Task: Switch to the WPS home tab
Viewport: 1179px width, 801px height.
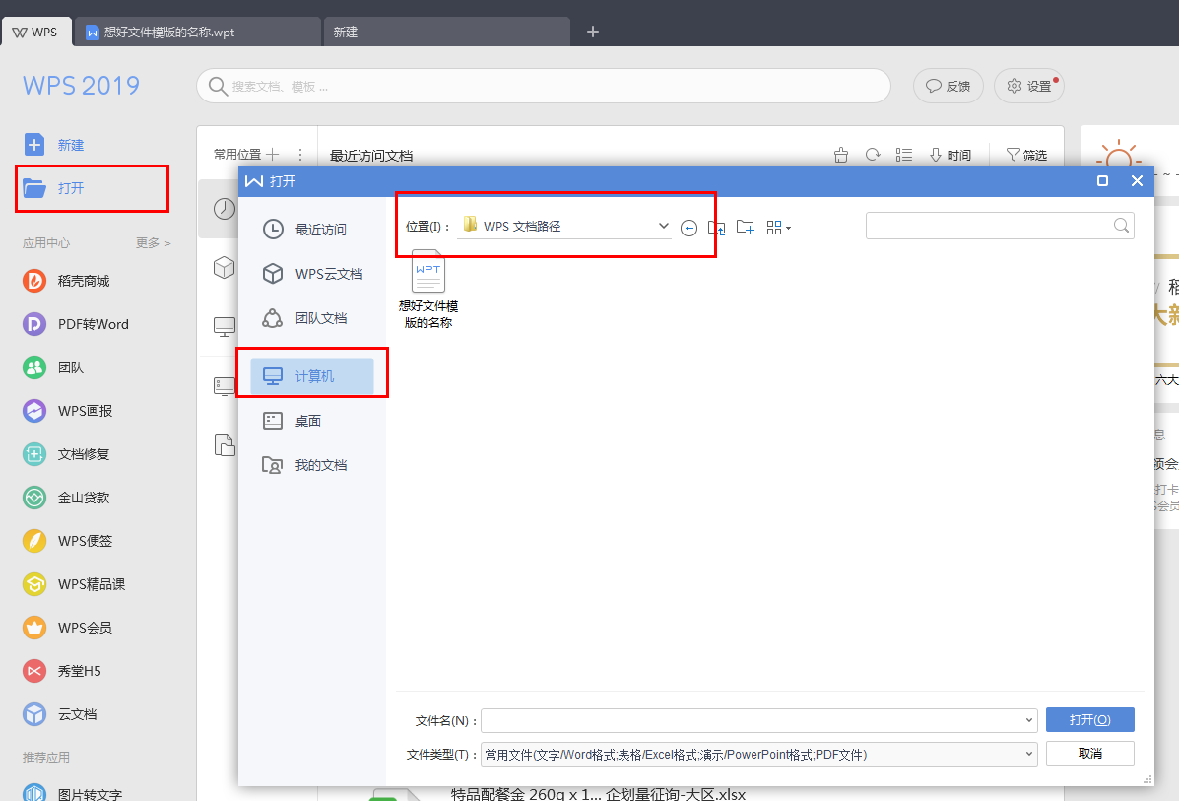Action: 36,33
